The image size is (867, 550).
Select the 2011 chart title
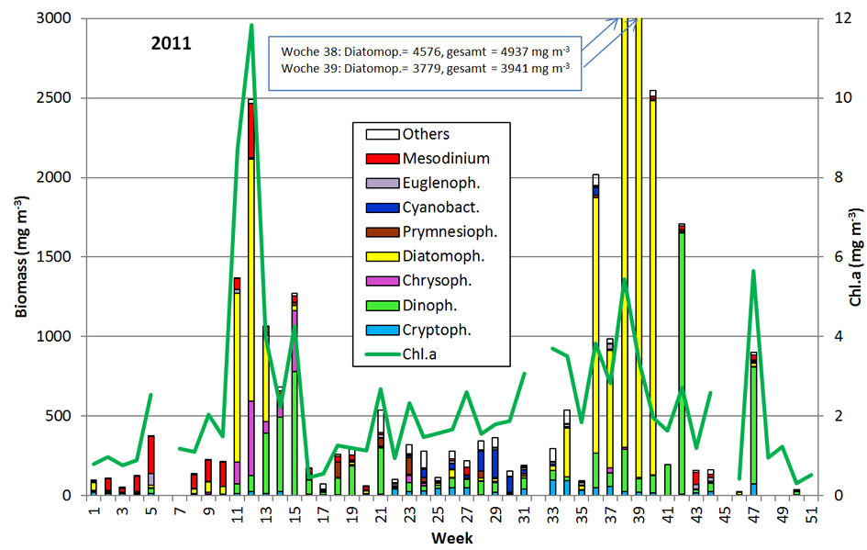[x=171, y=43]
